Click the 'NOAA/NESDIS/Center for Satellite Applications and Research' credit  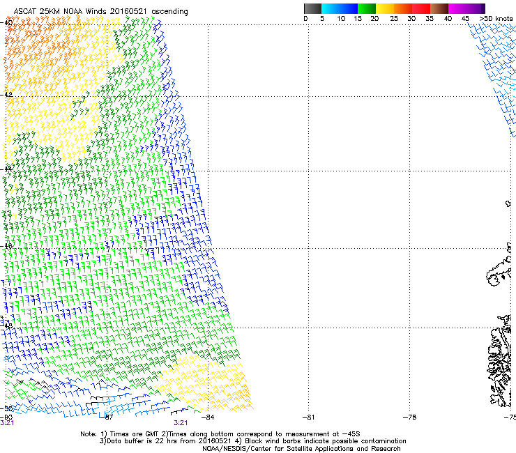tap(301, 449)
